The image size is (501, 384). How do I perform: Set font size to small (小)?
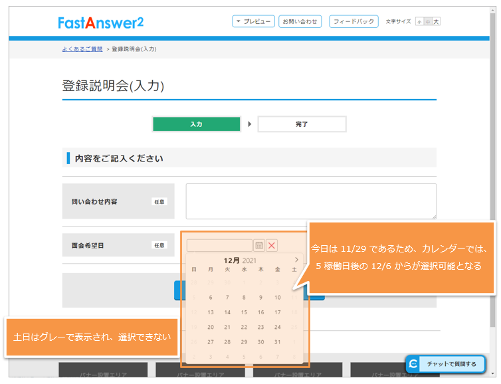coord(419,21)
